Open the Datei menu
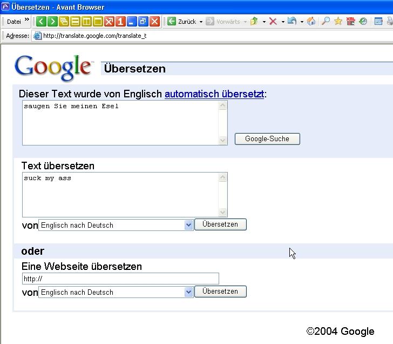Image resolution: width=393 pixels, height=344 pixels. (14, 22)
